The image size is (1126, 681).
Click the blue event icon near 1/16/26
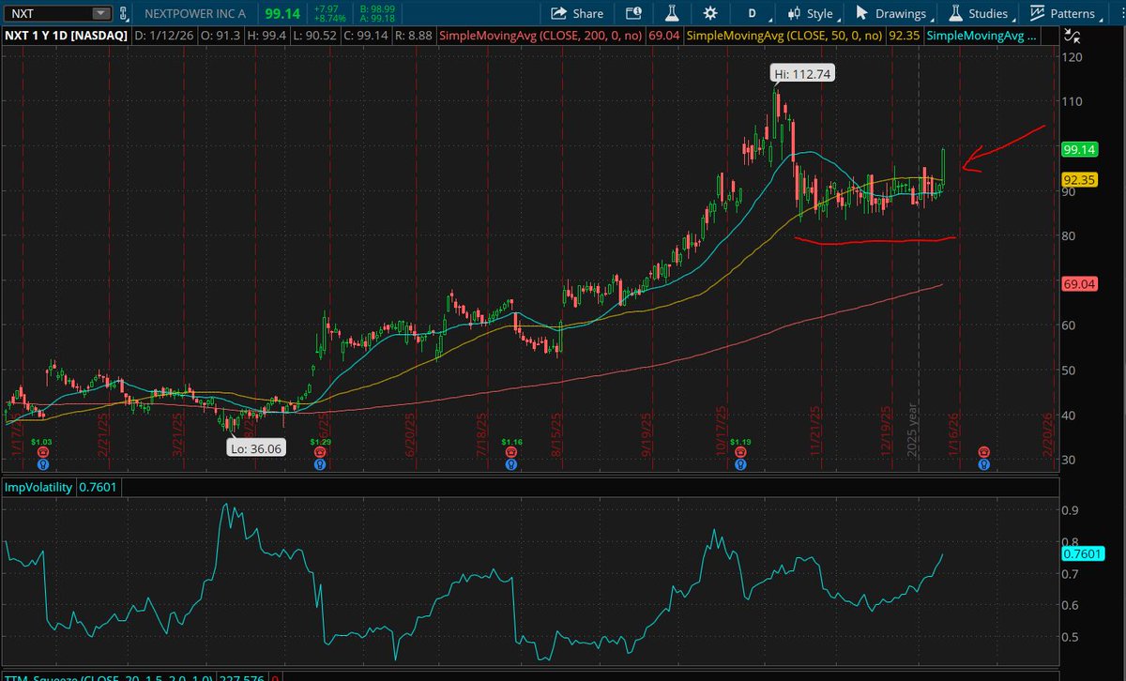(983, 462)
